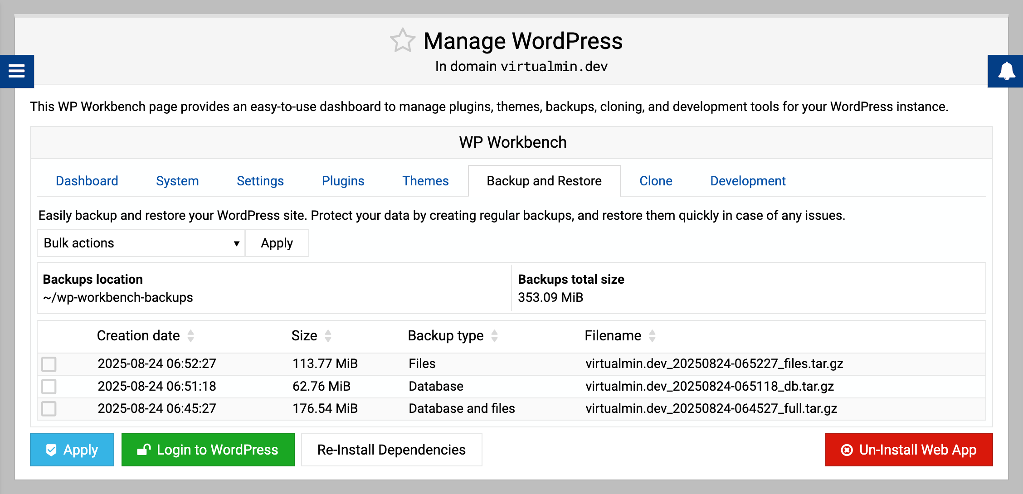This screenshot has width=1023, height=494.
Task: Go to the Development tab
Action: coord(748,181)
